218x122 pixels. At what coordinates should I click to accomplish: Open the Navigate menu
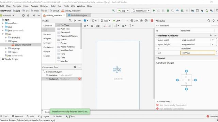[17, 6]
